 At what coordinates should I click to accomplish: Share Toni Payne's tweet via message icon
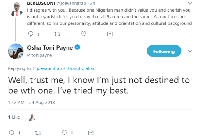[x=91, y=133]
